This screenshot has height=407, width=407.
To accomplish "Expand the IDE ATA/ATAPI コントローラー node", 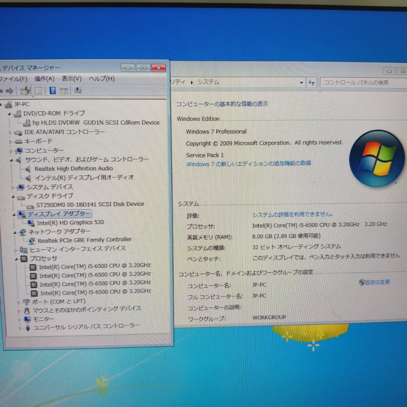I will click(x=10, y=133).
